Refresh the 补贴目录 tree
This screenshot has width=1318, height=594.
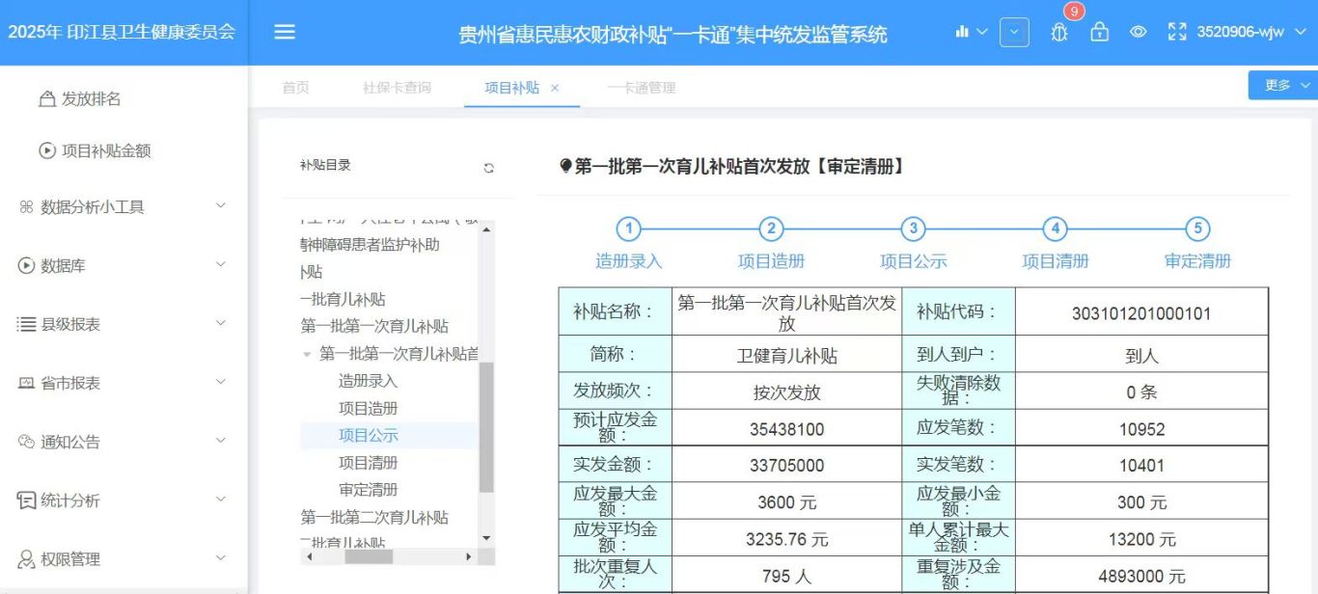click(x=489, y=168)
